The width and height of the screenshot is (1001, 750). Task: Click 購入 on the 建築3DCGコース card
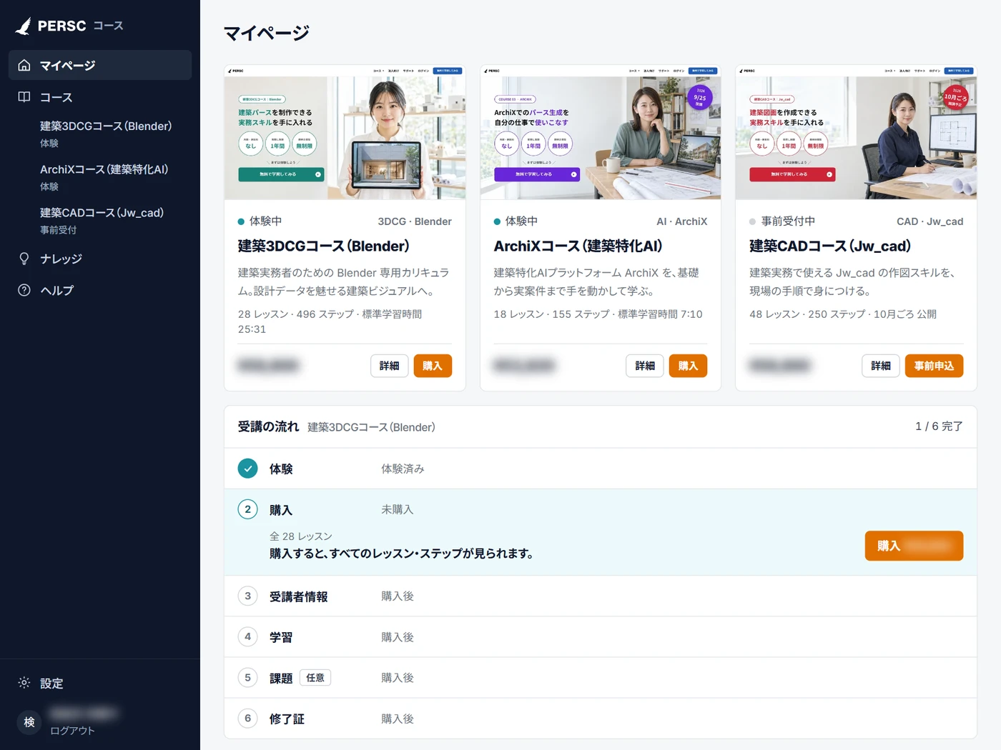point(433,366)
